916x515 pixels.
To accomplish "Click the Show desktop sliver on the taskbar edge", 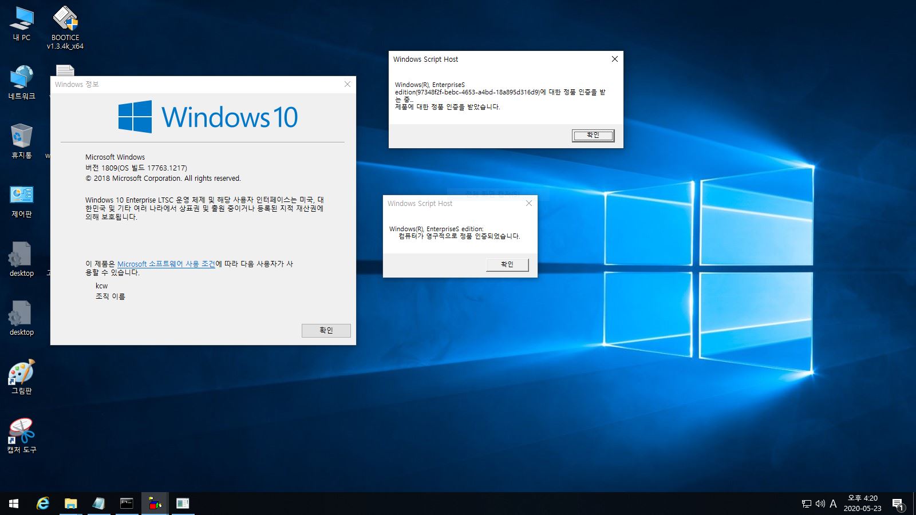I will click(914, 504).
